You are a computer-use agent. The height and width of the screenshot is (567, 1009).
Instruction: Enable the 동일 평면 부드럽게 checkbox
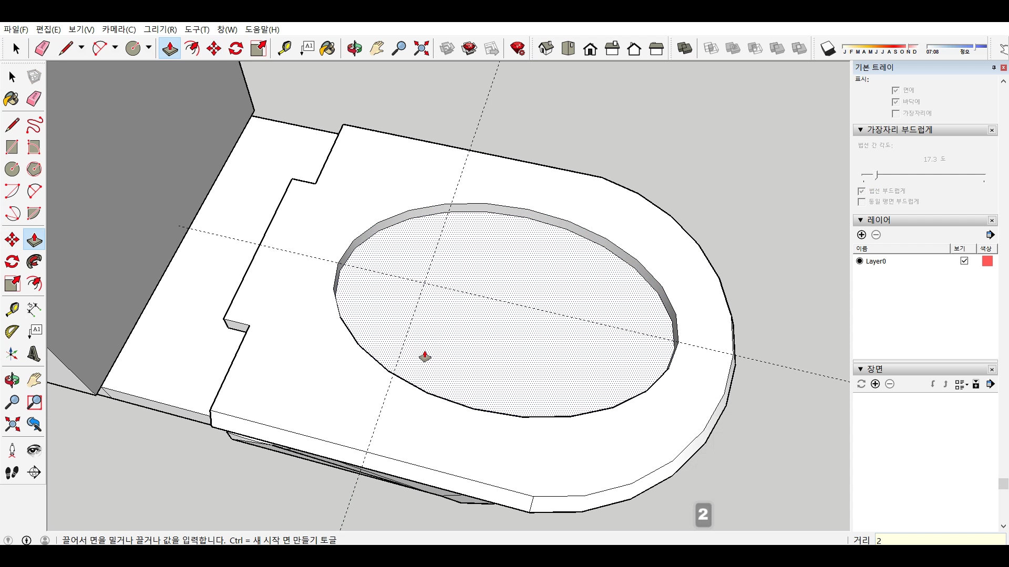(861, 202)
